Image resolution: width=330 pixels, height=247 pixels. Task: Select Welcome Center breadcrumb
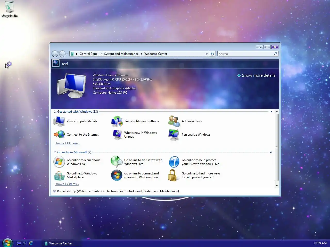coord(156,54)
